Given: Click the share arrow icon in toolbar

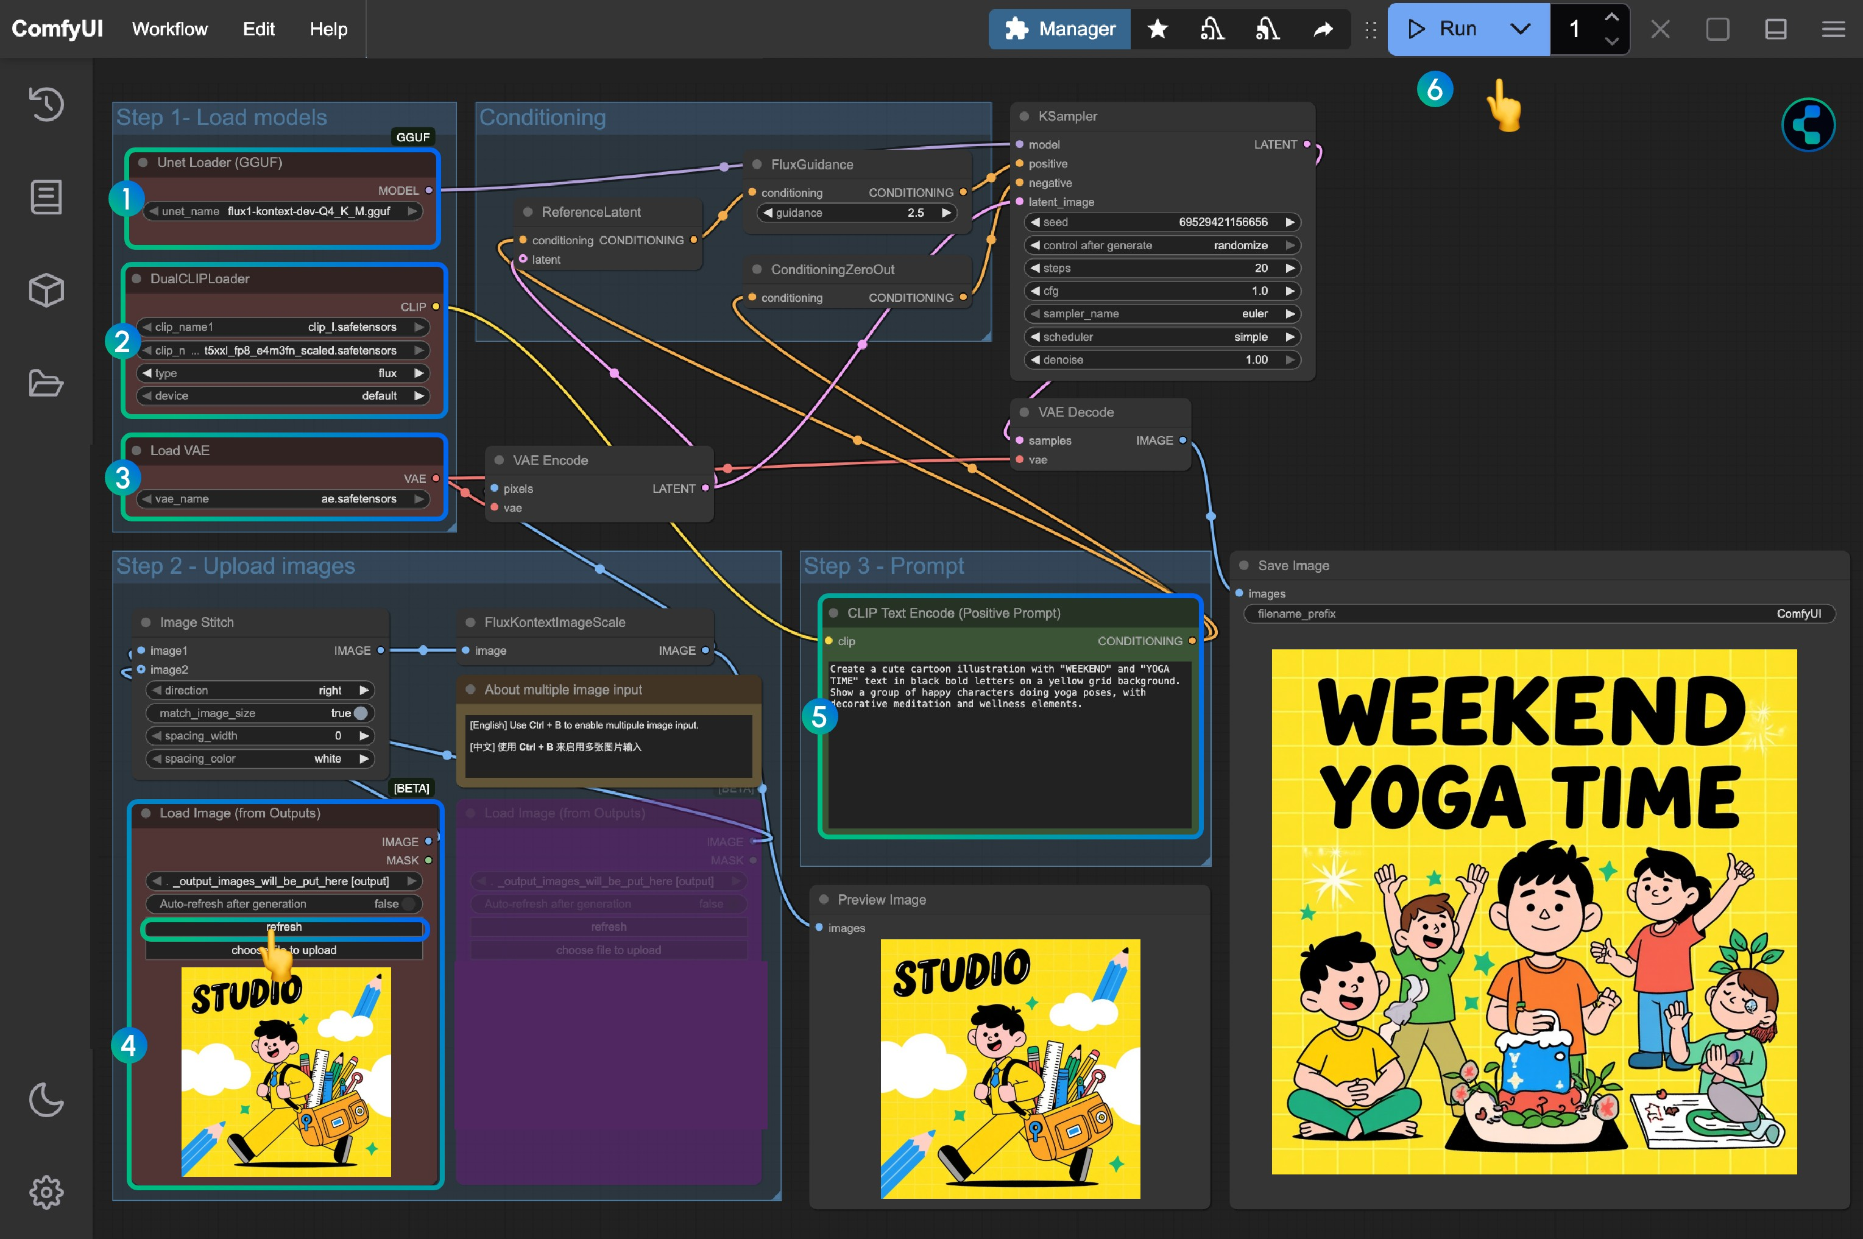Looking at the screenshot, I should point(1323,29).
